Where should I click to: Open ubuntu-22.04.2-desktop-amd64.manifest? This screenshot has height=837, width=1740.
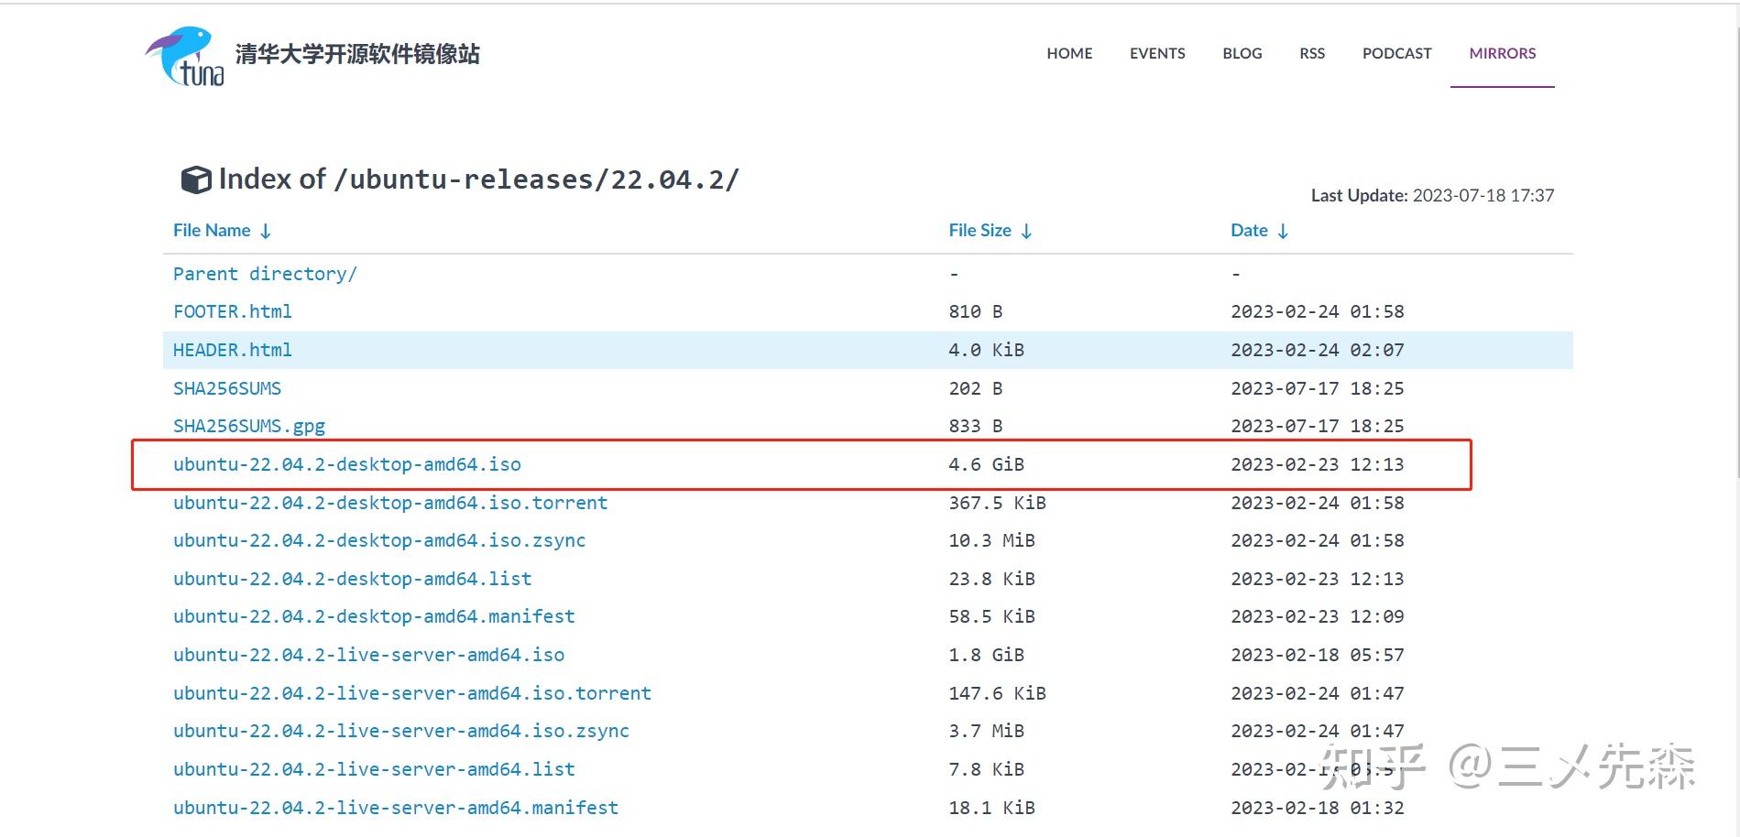click(374, 616)
